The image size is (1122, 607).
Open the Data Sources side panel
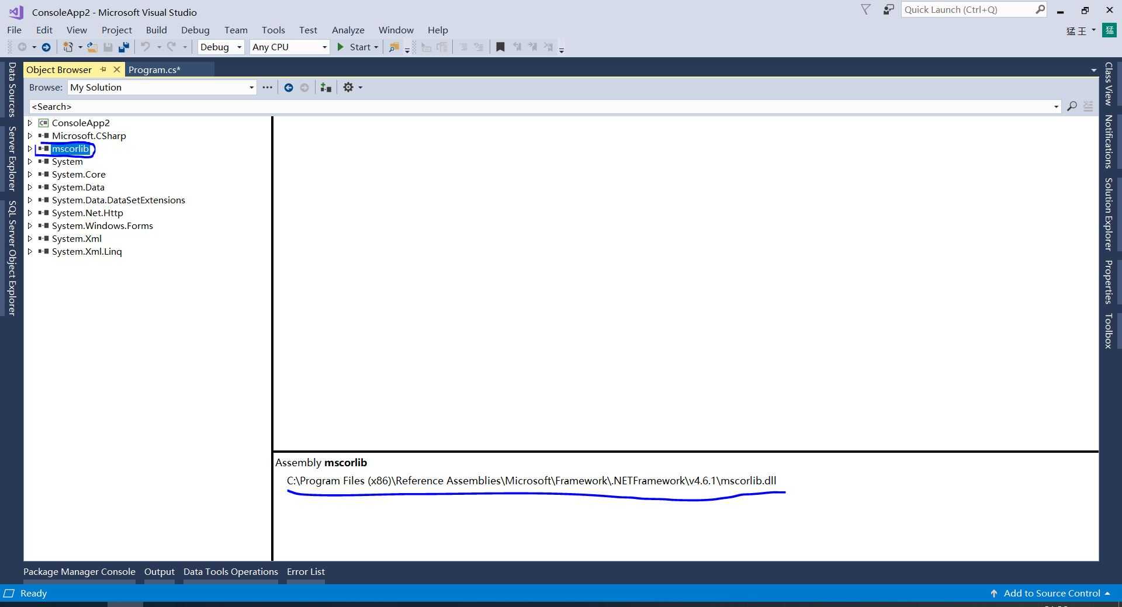tap(12, 90)
